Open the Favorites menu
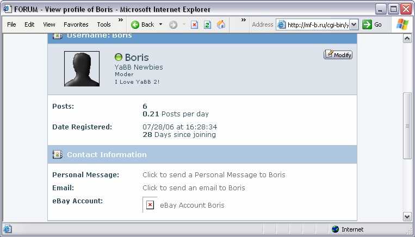The width and height of the screenshot is (415, 237). tap(76, 24)
